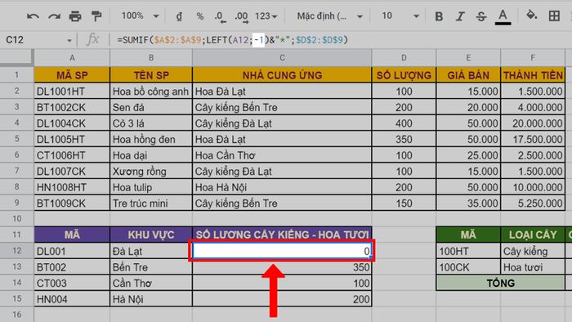This screenshot has width=572, height=322.
Task: Click cell Hoa Hà Nội
Action: 282,187
